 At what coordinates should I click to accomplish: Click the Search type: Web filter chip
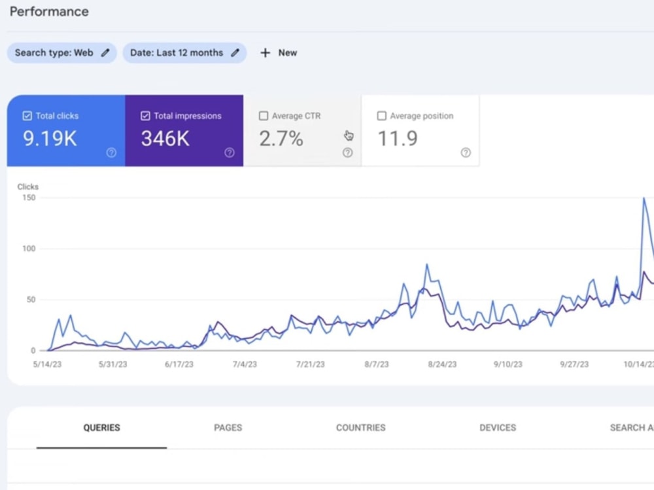(61, 52)
